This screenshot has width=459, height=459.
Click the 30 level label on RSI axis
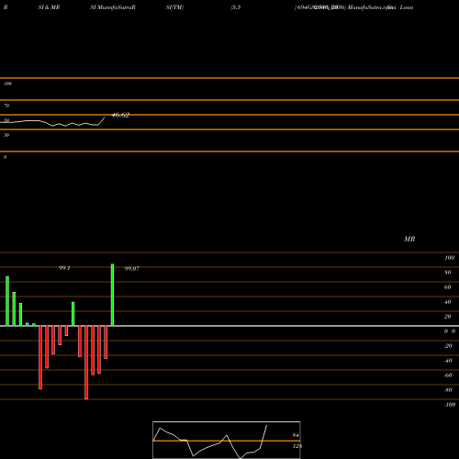pos(6,135)
